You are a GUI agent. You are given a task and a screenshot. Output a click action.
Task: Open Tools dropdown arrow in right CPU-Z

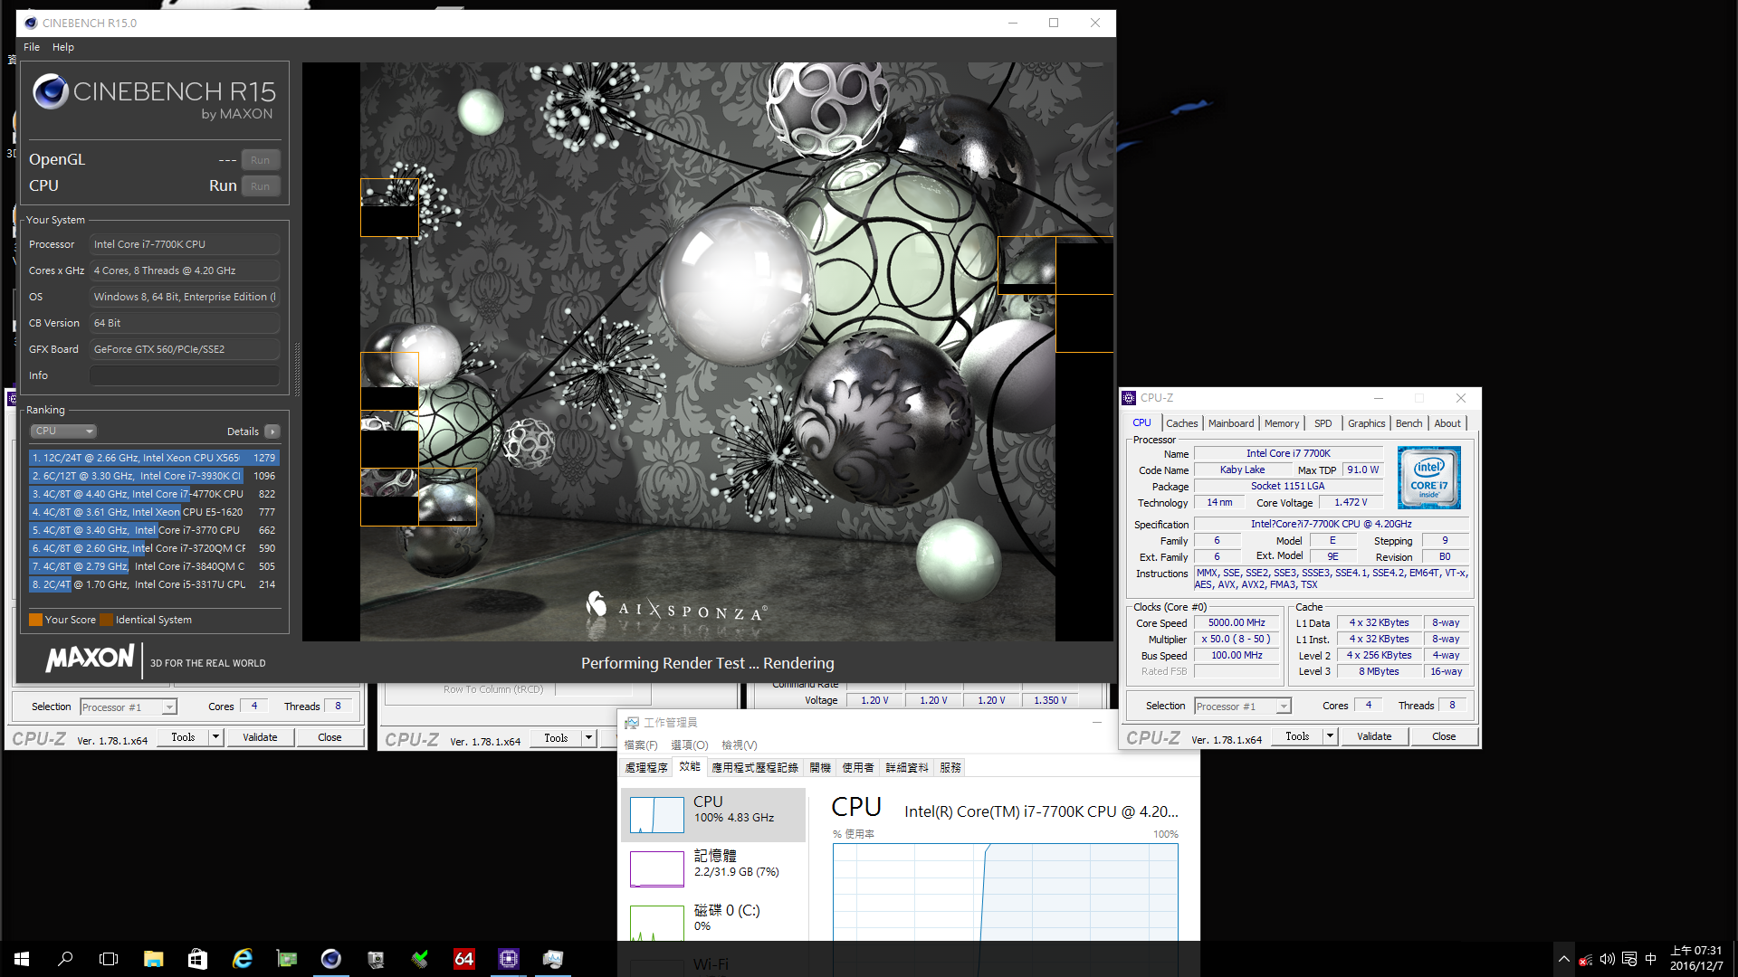[1331, 736]
